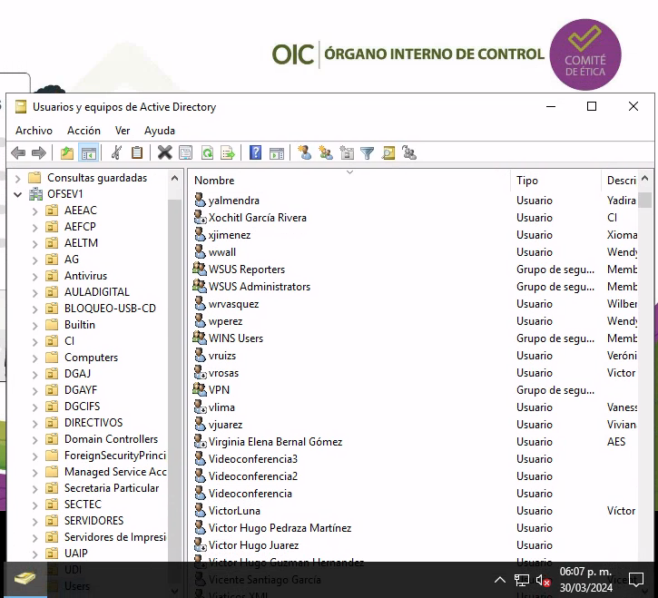The width and height of the screenshot is (658, 598).
Task: Collapse the OFSEV1 domain node
Action: click(17, 194)
